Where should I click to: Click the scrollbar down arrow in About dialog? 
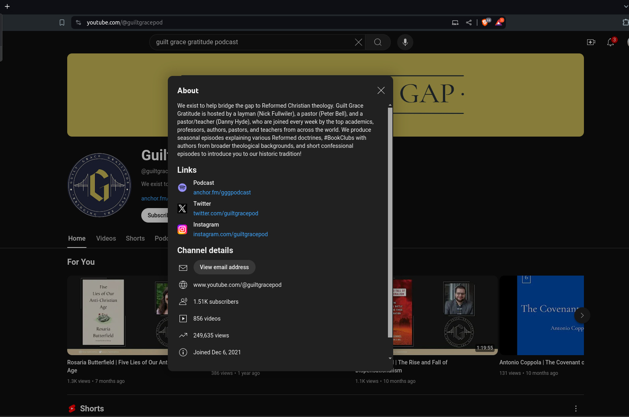390,358
